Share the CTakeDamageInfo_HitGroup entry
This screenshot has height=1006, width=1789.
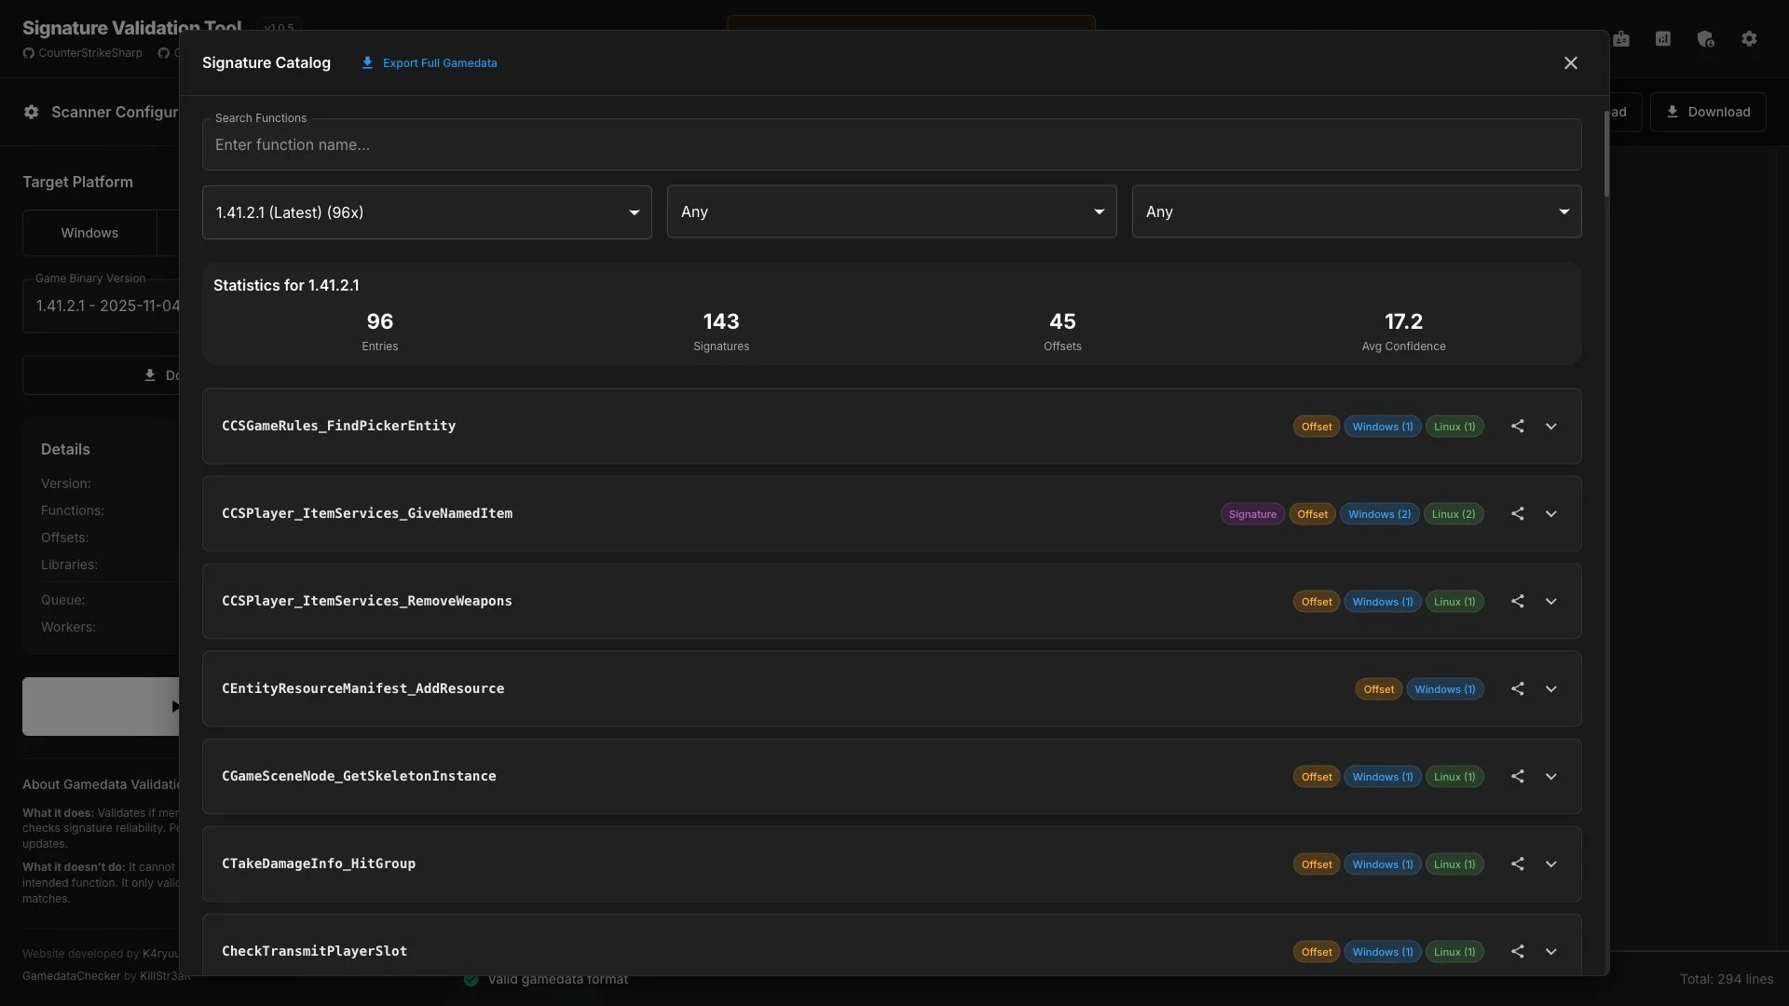(x=1518, y=863)
